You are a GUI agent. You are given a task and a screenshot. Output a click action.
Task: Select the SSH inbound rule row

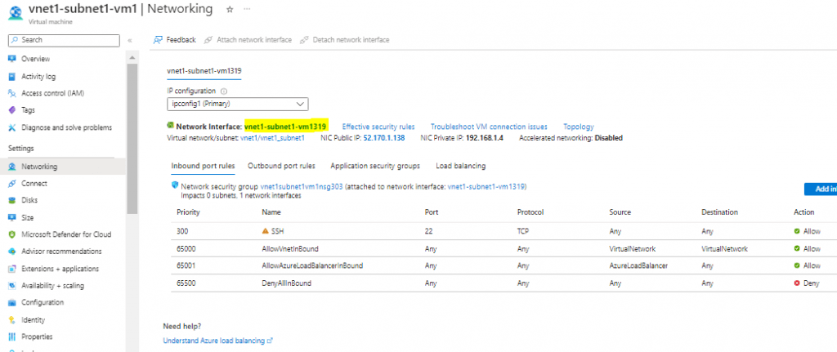click(409, 231)
